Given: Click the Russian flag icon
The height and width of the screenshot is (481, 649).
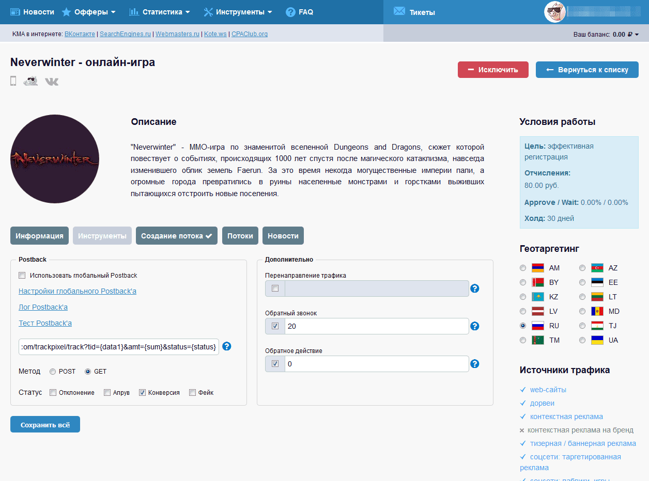Looking at the screenshot, I should point(538,326).
